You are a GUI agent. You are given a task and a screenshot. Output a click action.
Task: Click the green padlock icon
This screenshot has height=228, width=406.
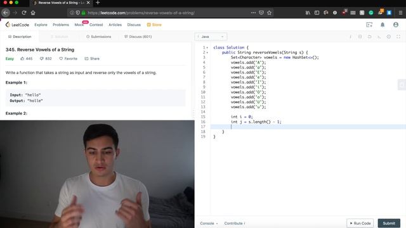coord(83,13)
